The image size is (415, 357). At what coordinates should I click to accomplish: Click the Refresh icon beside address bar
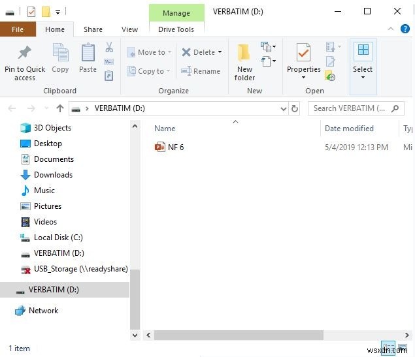tap(295, 108)
